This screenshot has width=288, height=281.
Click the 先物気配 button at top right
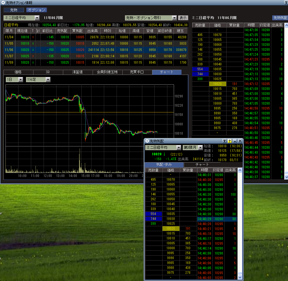coord(280,18)
